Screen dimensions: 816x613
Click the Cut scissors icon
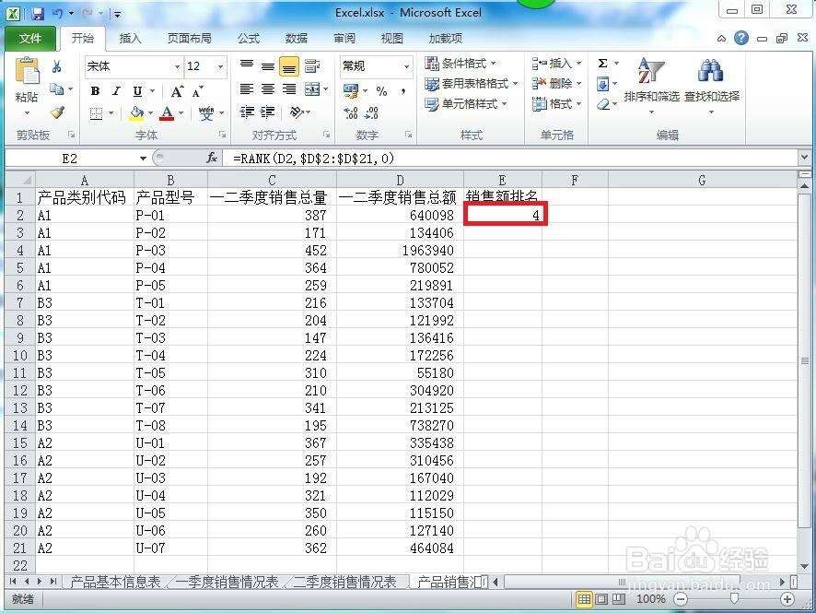tap(57, 66)
